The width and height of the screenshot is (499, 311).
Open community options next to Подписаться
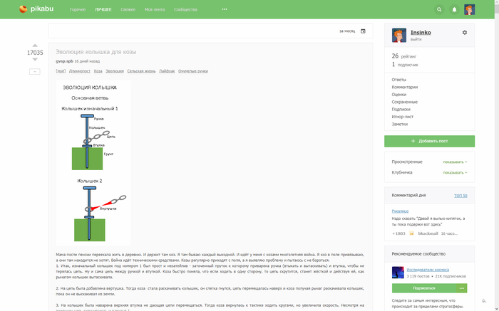(x=462, y=288)
